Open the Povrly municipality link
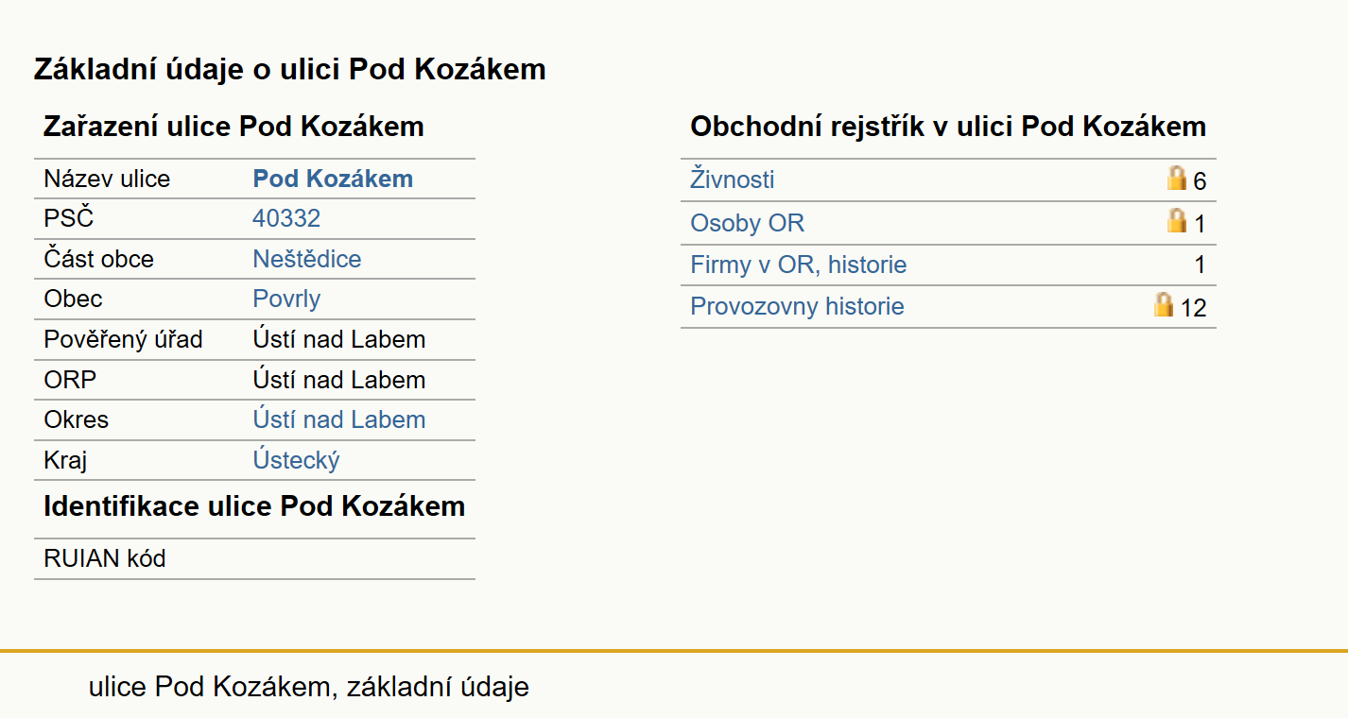This screenshot has height=718, width=1348. coord(286,299)
